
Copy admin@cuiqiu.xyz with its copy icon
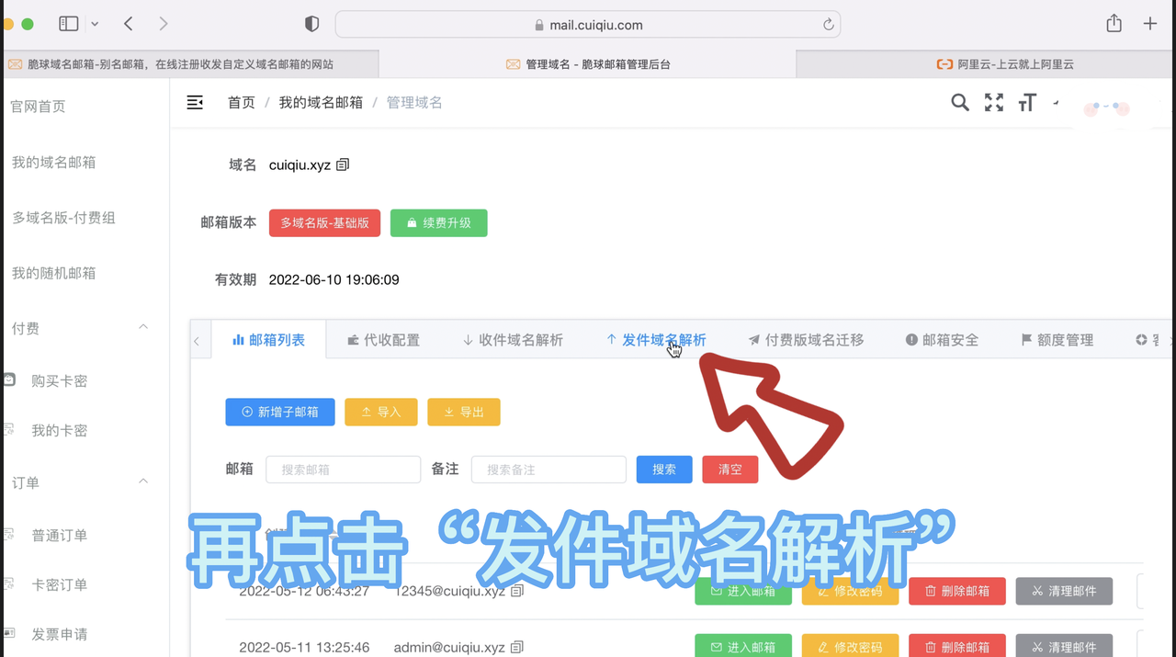point(517,647)
